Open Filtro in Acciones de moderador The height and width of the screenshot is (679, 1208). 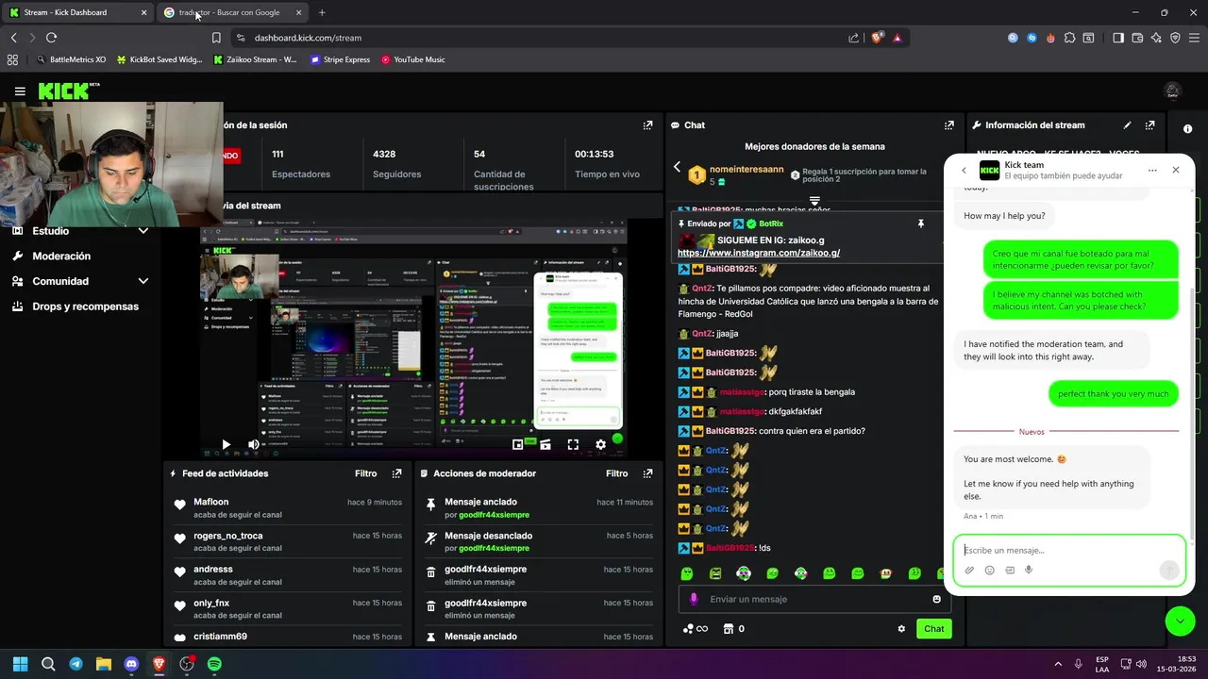(x=617, y=473)
